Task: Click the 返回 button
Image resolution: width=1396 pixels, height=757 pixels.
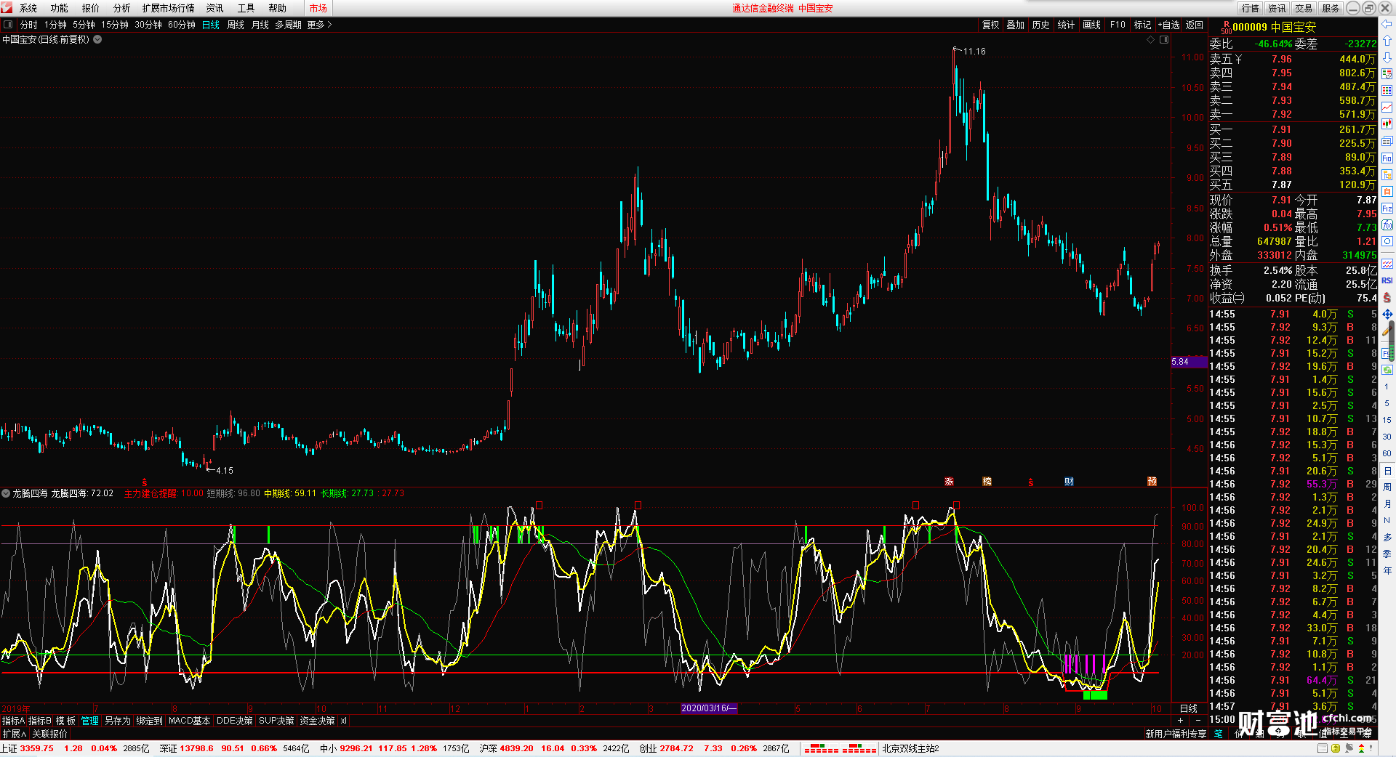Action: [1195, 25]
